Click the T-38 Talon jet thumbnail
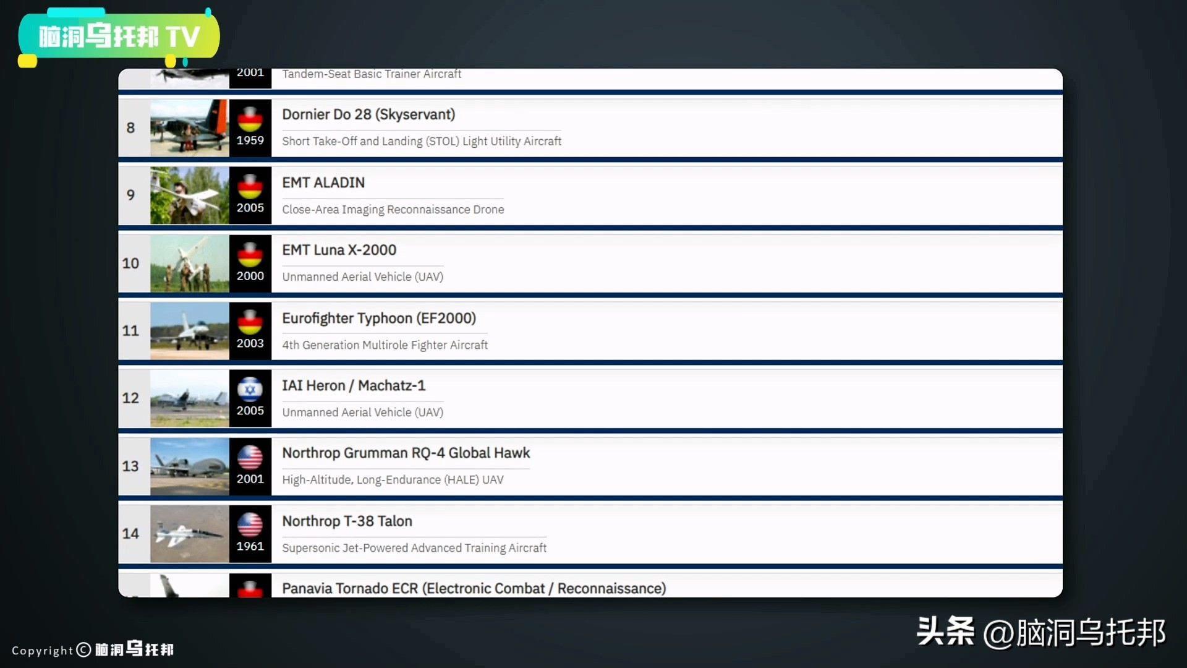 coord(189,534)
